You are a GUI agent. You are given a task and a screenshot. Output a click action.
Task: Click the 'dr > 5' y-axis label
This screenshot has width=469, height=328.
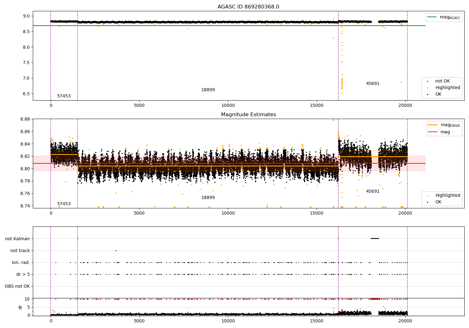(23, 275)
